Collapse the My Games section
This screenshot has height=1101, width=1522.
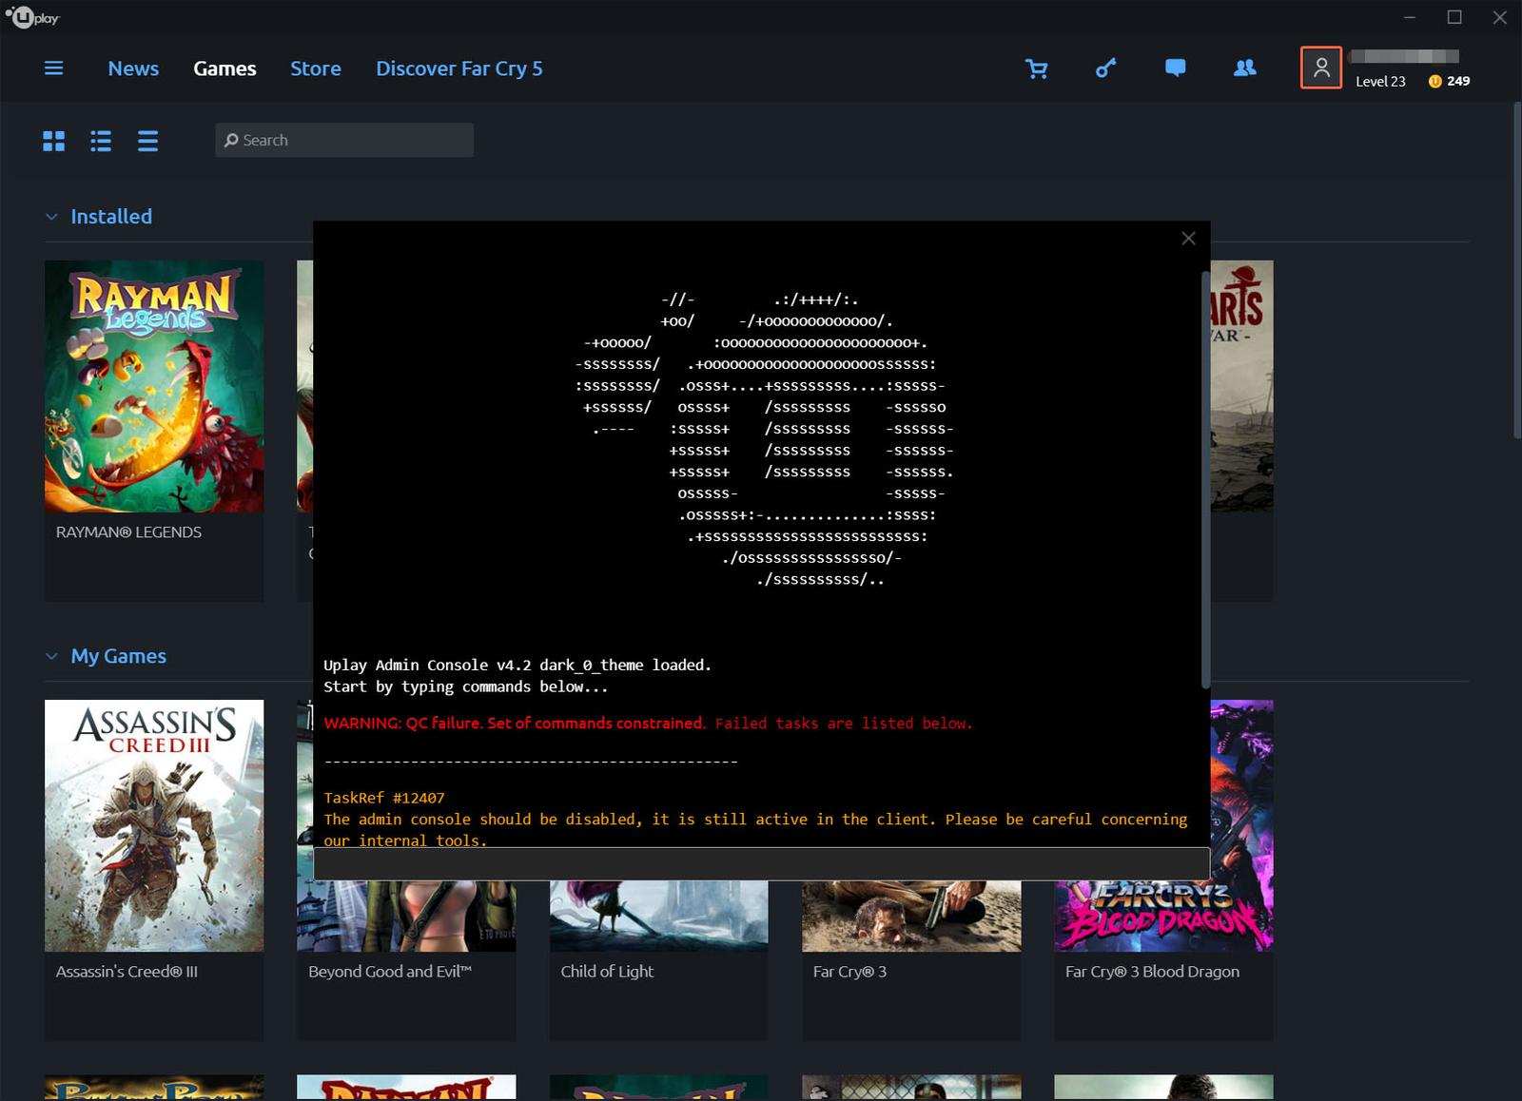51,656
